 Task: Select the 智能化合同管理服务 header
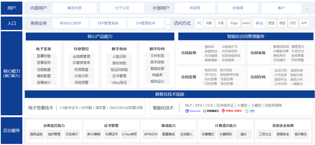(x=246, y=37)
